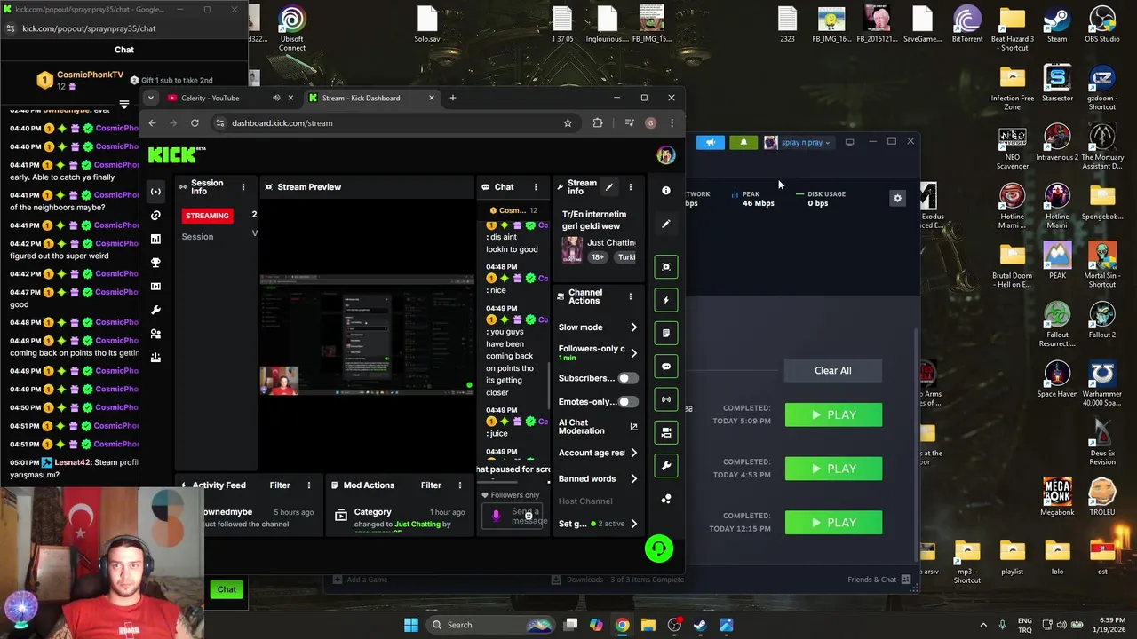This screenshot has height=639, width=1137.
Task: Open Mod Actions three-dot menu
Action: pos(460,485)
